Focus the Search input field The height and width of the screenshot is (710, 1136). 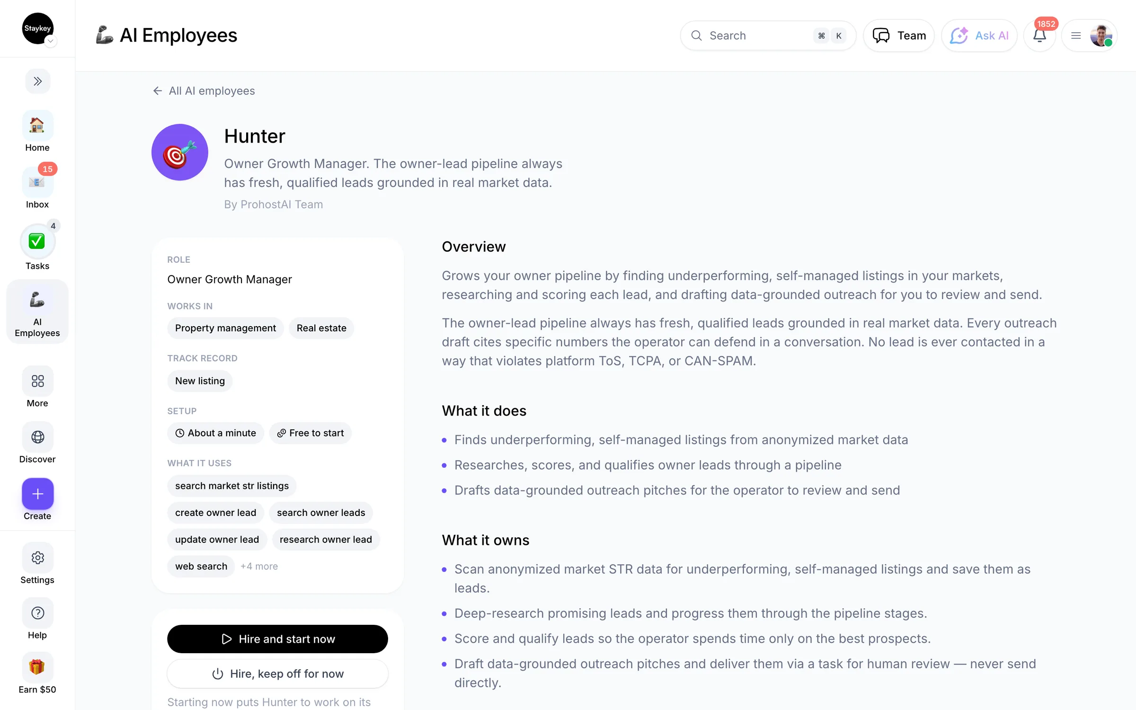point(768,35)
